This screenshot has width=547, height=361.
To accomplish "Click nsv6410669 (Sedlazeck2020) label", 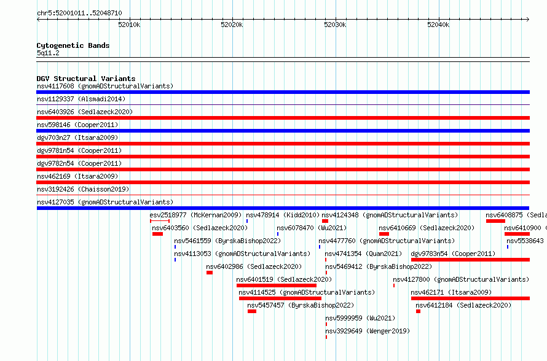I will coord(427,228).
